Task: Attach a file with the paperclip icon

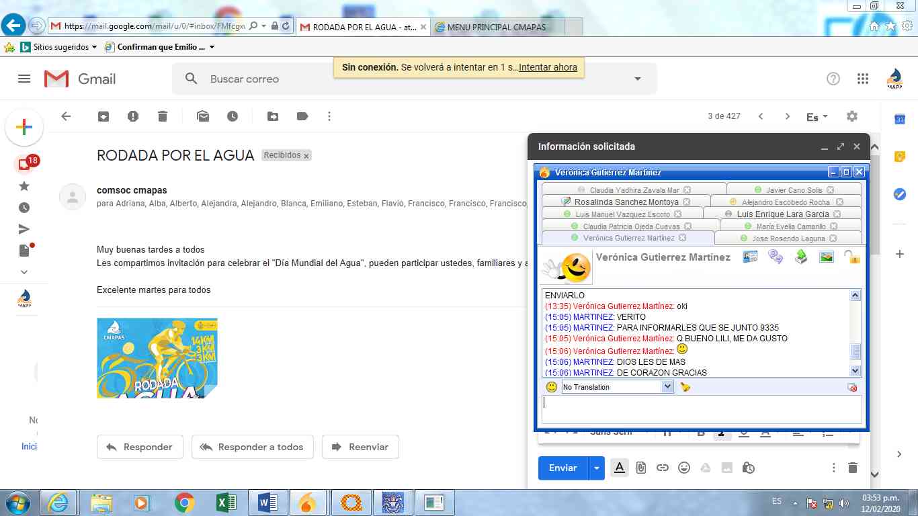Action: [641, 468]
